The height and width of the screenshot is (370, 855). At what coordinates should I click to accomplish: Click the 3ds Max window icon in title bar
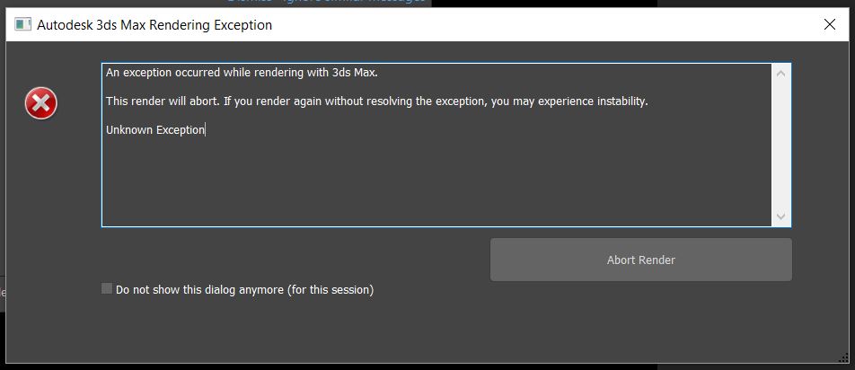tap(22, 25)
